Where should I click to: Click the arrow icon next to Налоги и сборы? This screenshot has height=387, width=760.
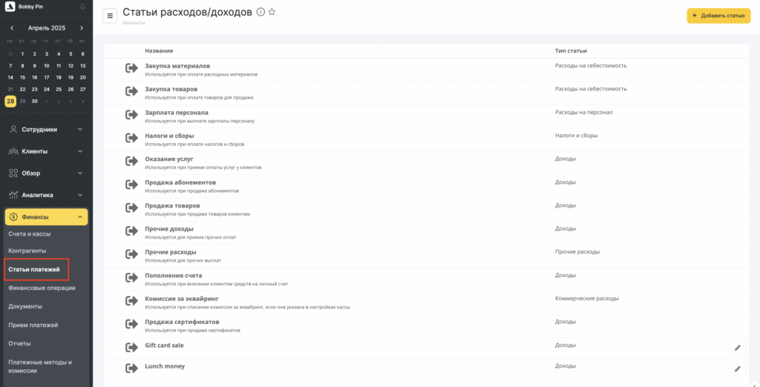pyautogui.click(x=131, y=138)
